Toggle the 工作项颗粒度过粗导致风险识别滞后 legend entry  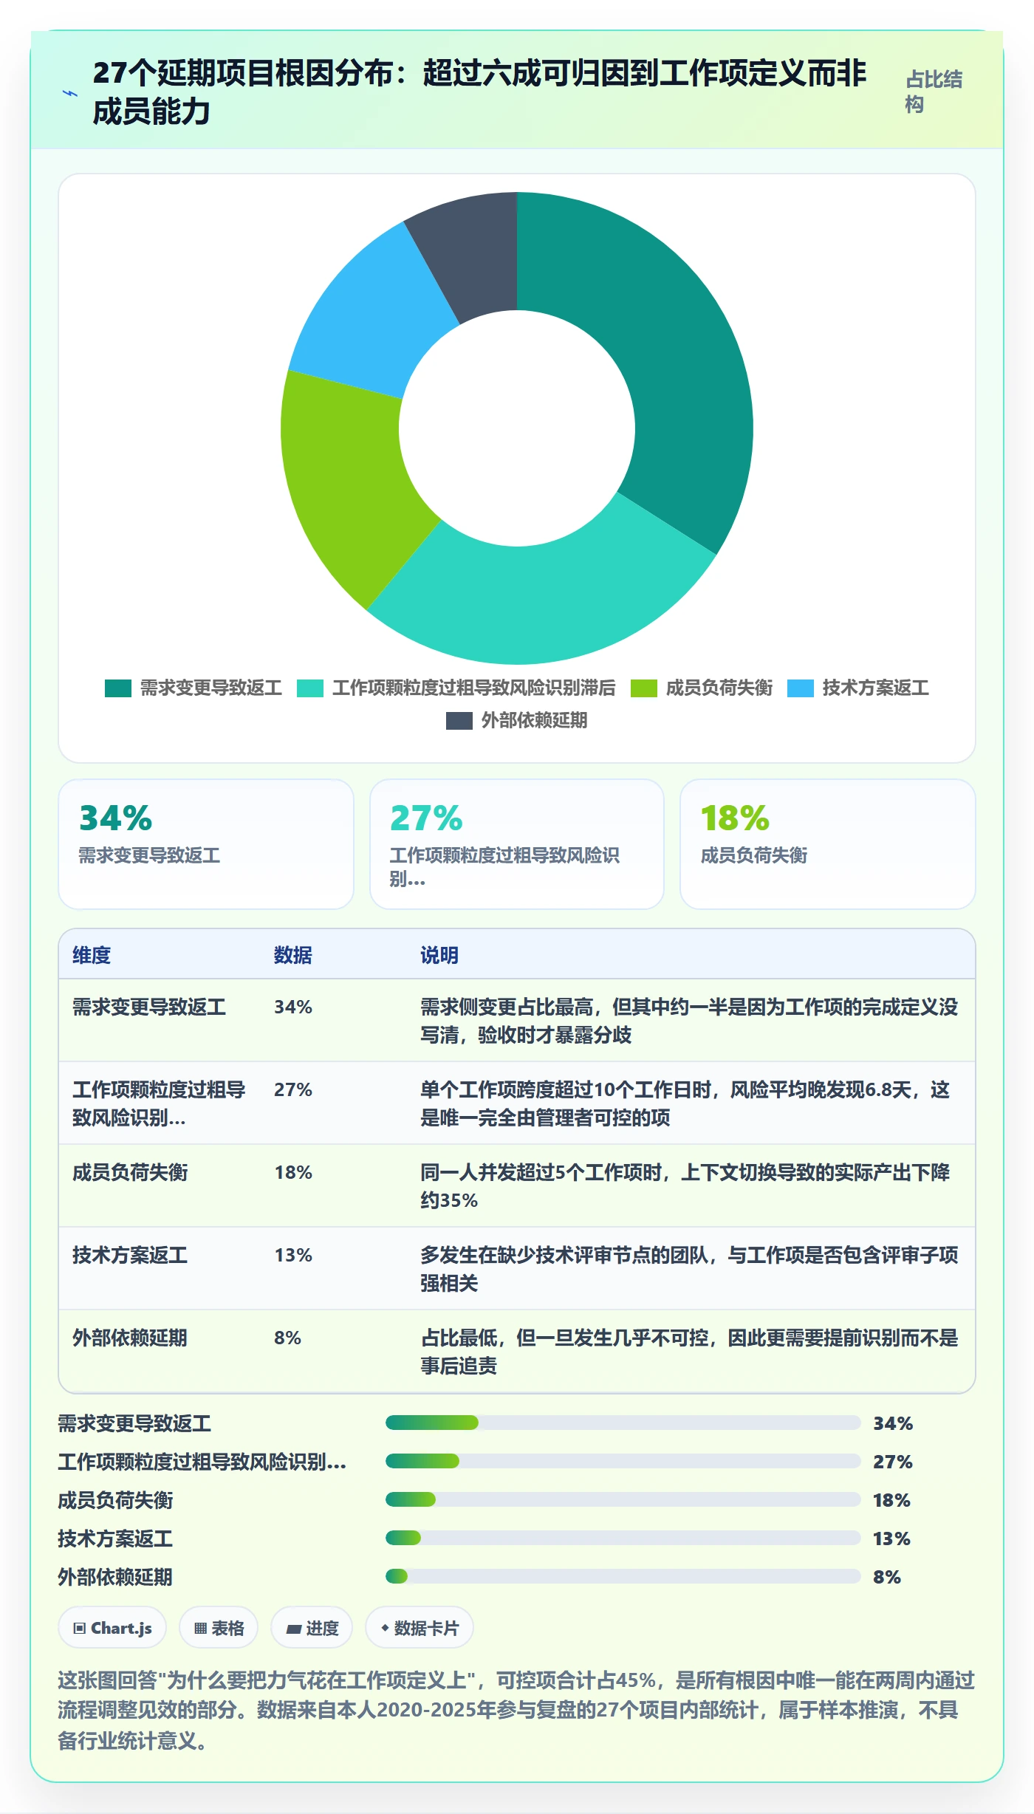(x=456, y=688)
